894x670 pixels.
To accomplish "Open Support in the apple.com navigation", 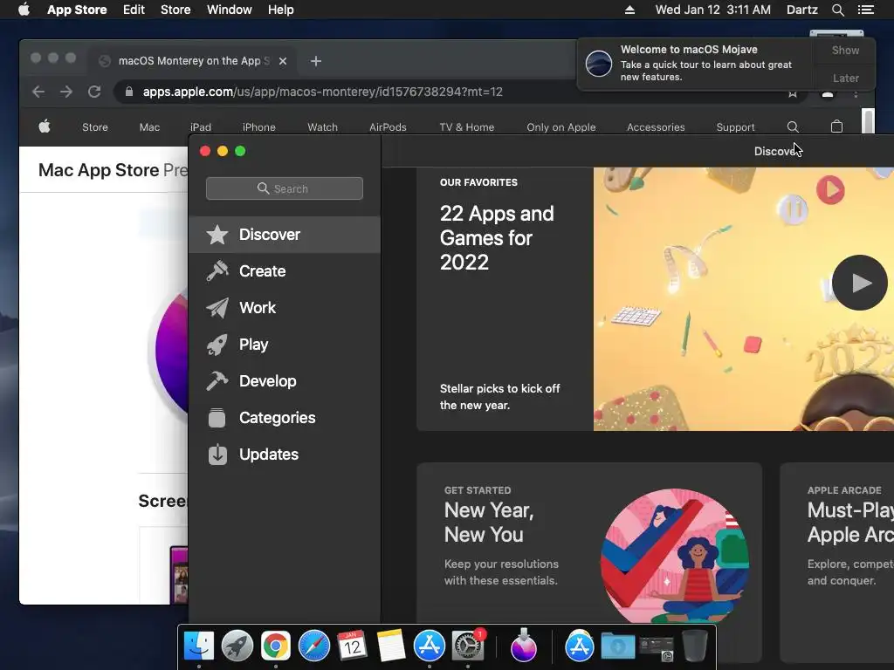I will coord(735,127).
